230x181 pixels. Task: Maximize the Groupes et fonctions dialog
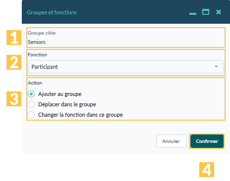click(206, 12)
